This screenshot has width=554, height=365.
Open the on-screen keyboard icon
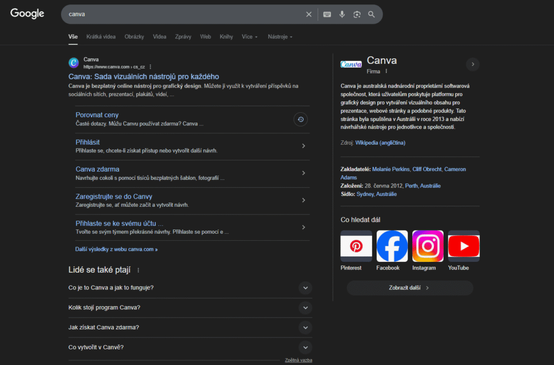click(327, 15)
